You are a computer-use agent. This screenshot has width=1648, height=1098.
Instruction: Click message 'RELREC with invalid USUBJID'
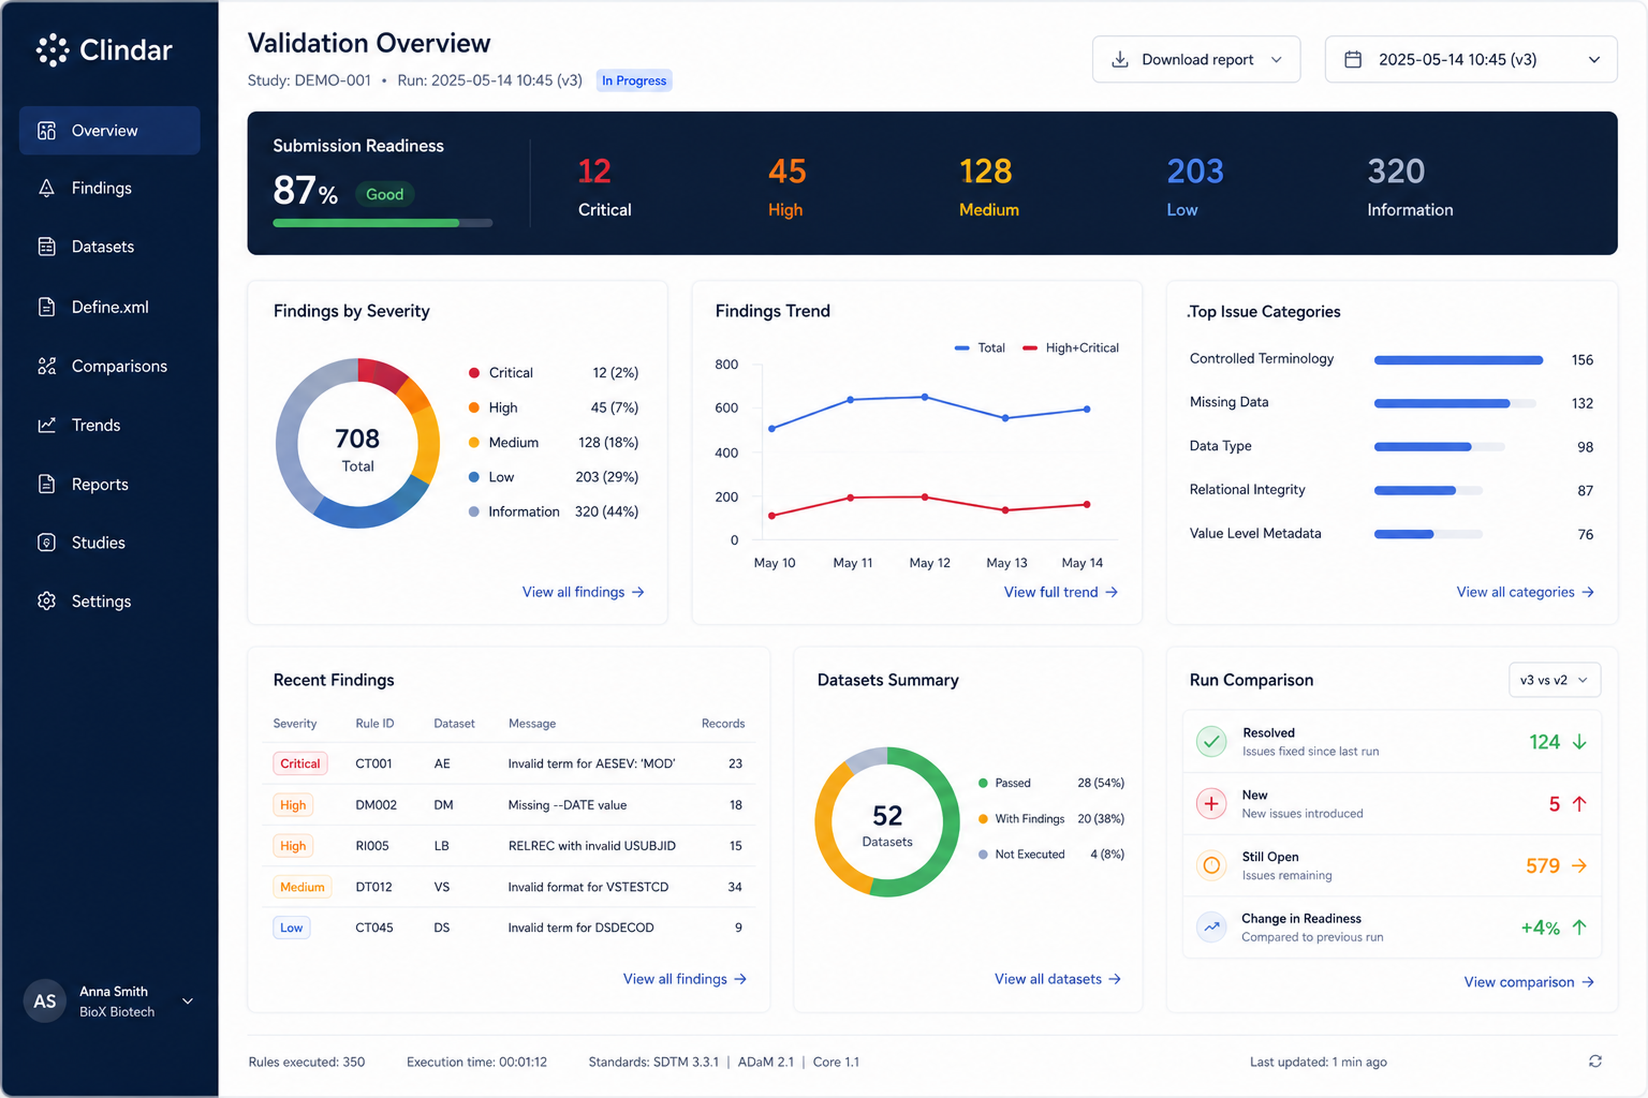click(592, 846)
